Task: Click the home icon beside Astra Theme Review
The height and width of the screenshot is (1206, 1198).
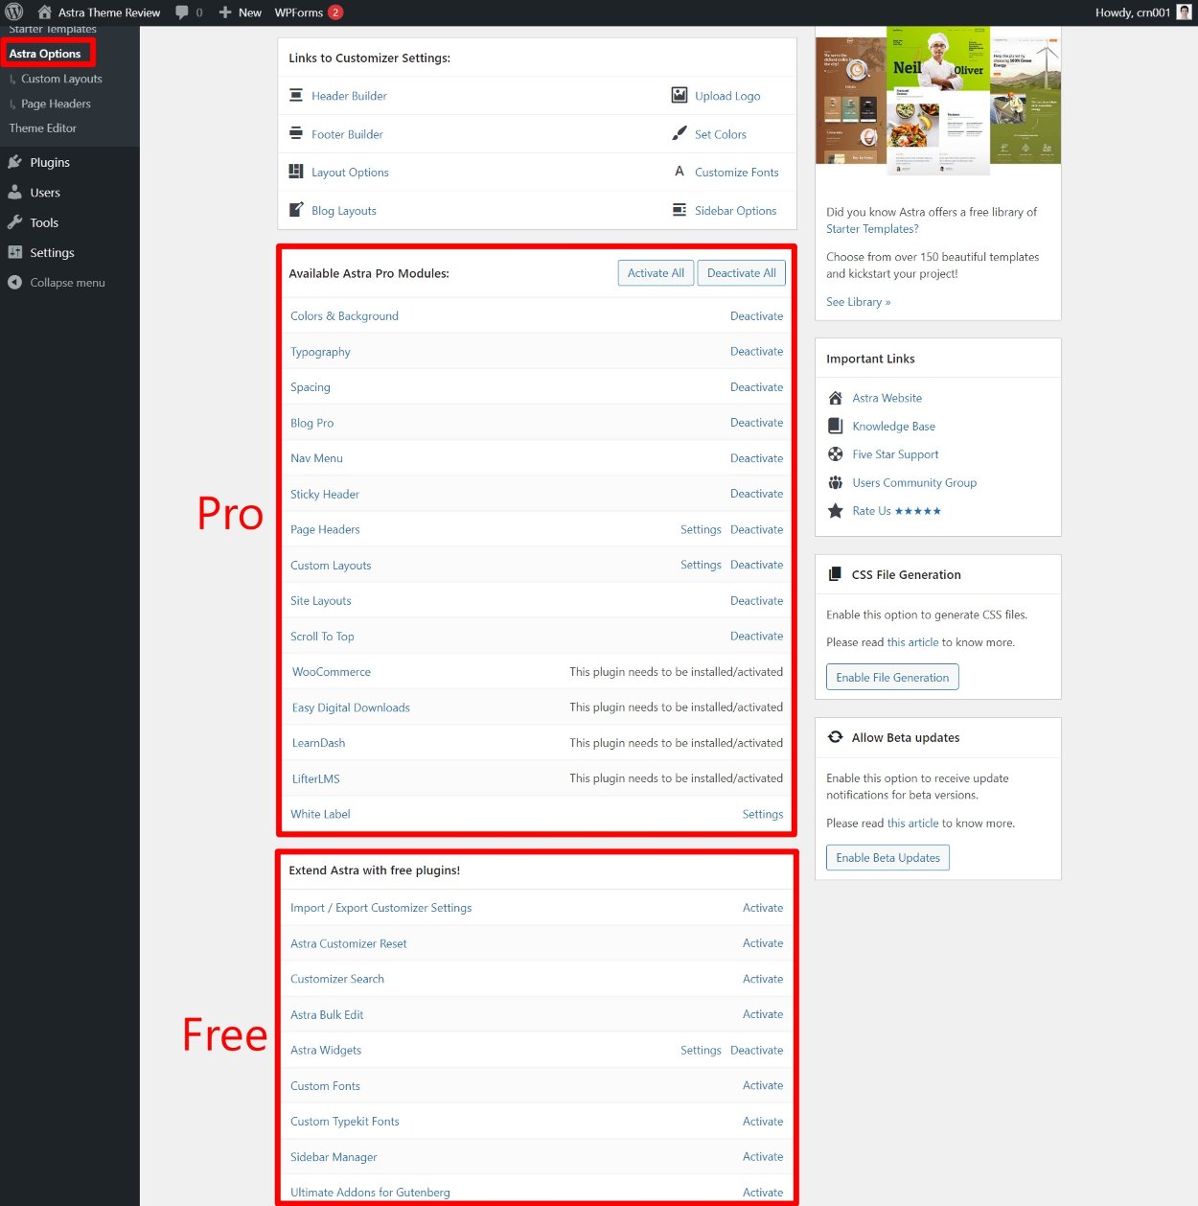Action: (x=44, y=12)
